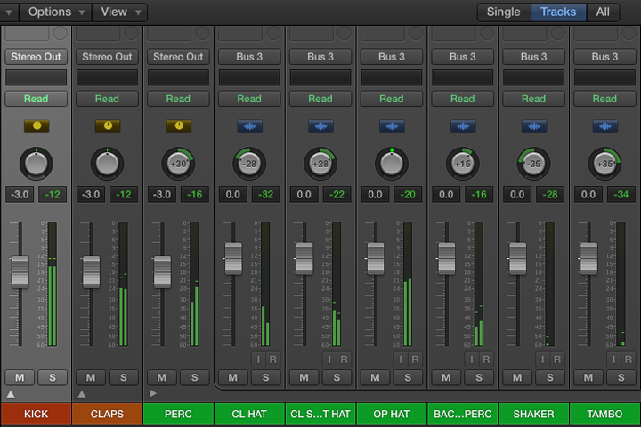Select the KICK channel name label
Viewport: 641px width, 427px height.
[x=36, y=414]
